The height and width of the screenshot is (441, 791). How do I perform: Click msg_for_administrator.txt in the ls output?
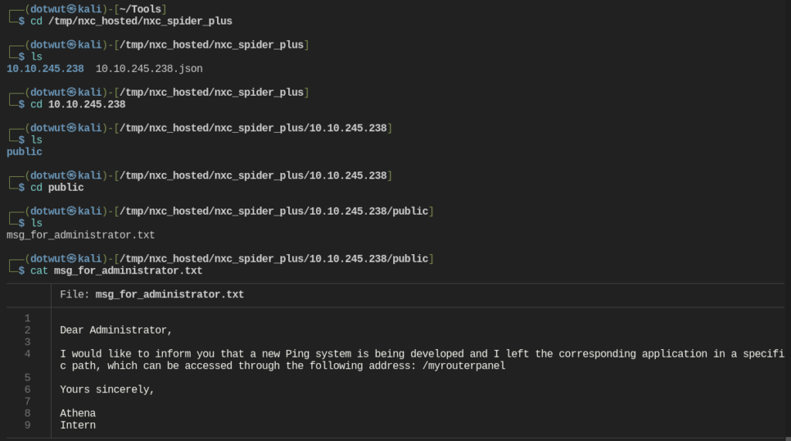tap(80, 235)
